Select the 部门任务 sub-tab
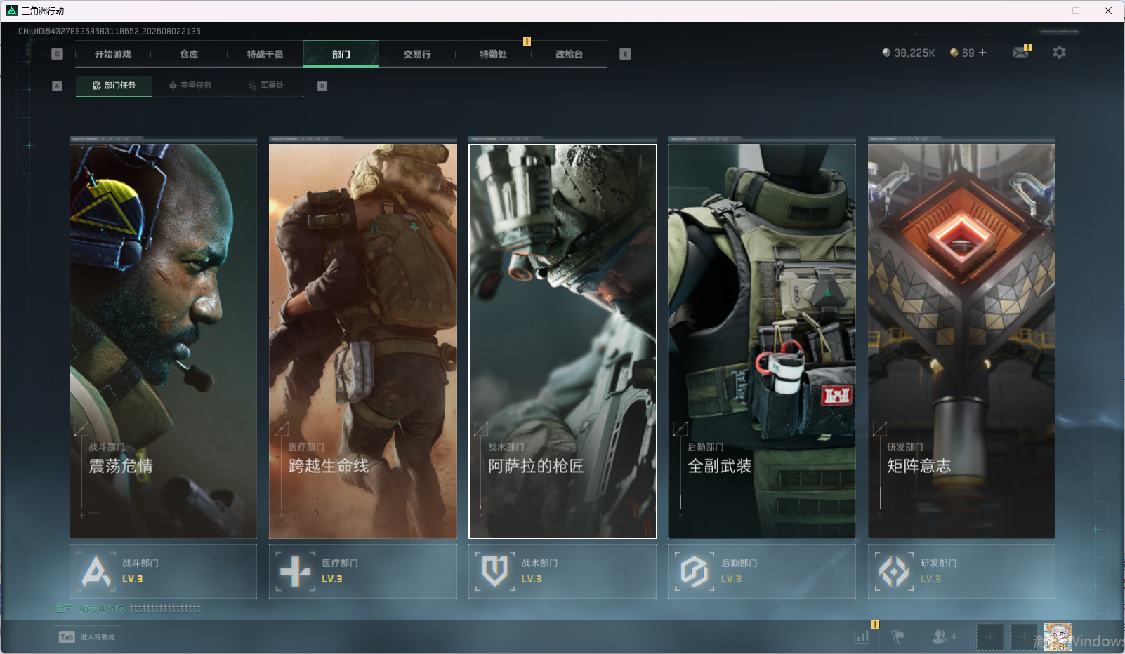The height and width of the screenshot is (654, 1125). coord(114,86)
